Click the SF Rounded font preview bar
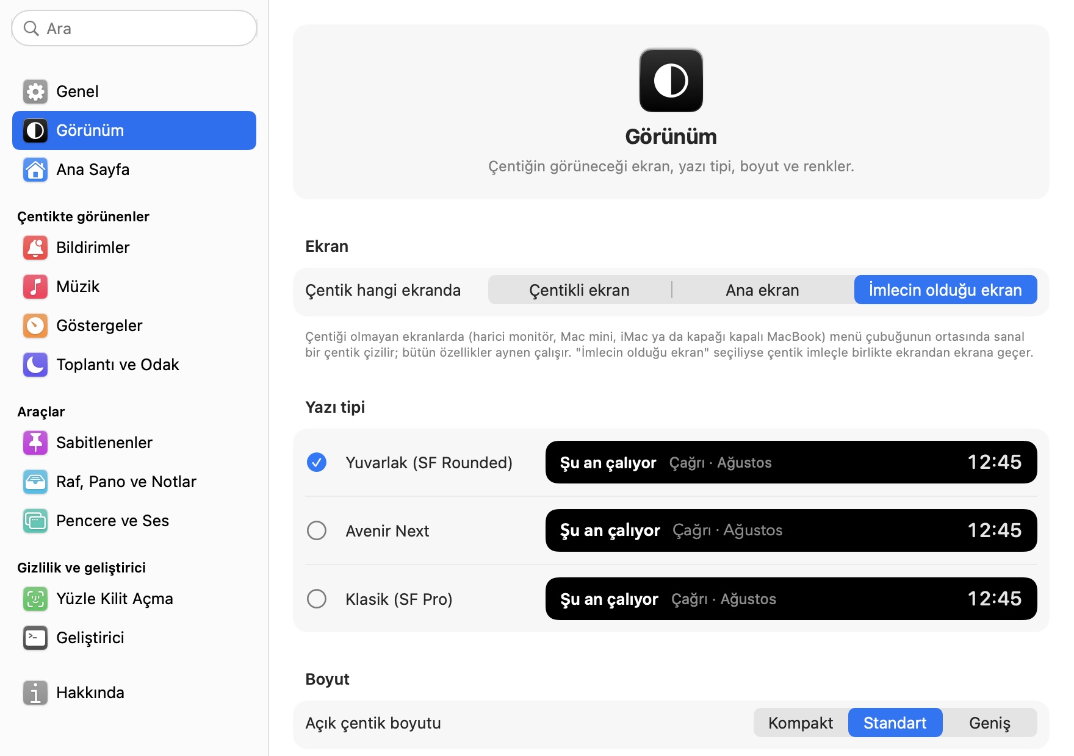The width and height of the screenshot is (1074, 756). tap(791, 462)
